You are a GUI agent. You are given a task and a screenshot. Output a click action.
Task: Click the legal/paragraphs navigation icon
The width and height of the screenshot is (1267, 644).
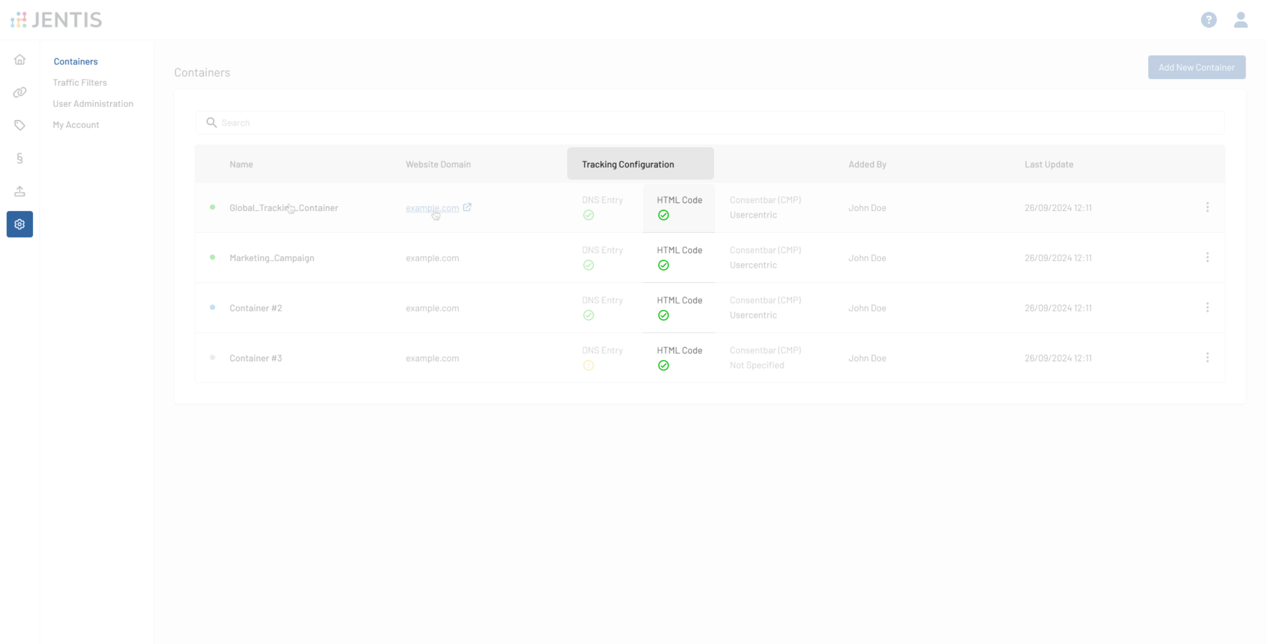20,157
